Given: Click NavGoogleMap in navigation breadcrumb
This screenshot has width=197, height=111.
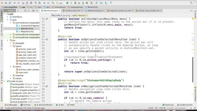Looking at the screenshot, I should pyautogui.click(x=9, y=7).
